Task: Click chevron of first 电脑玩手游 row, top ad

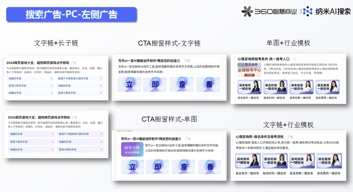Action: click(52, 79)
